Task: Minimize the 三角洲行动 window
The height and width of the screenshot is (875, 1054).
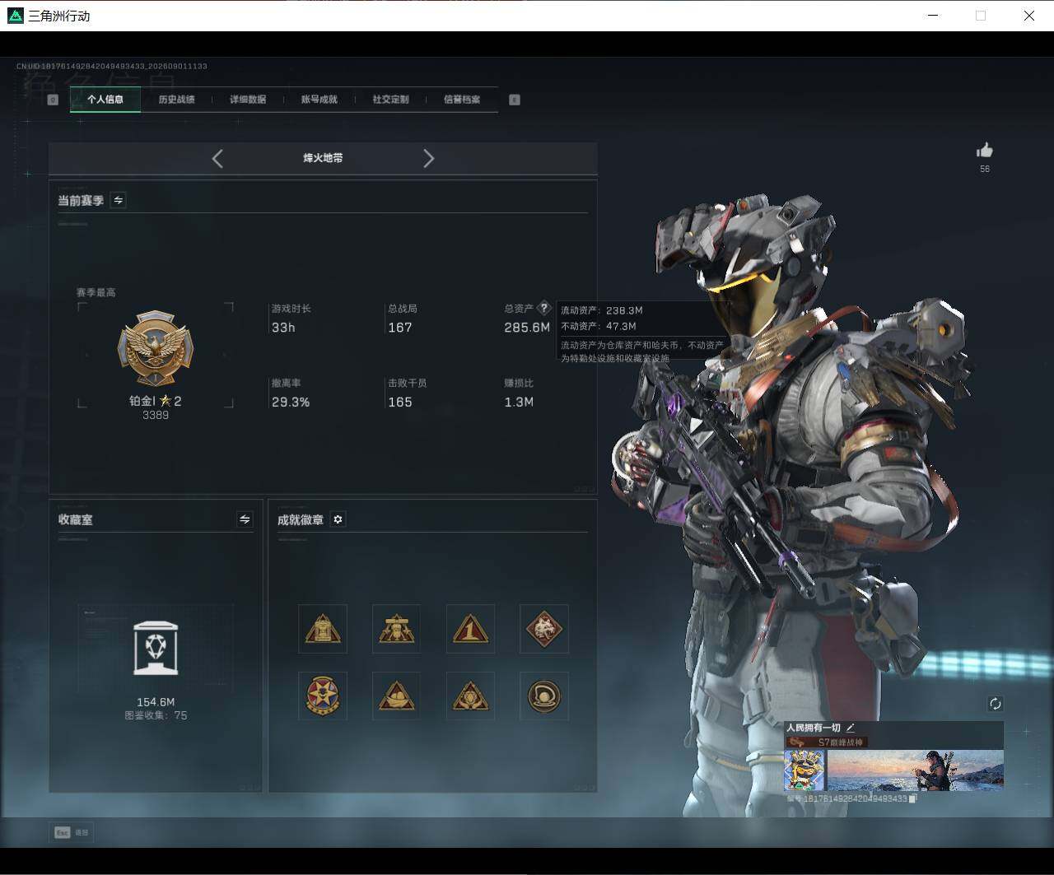Action: (933, 16)
